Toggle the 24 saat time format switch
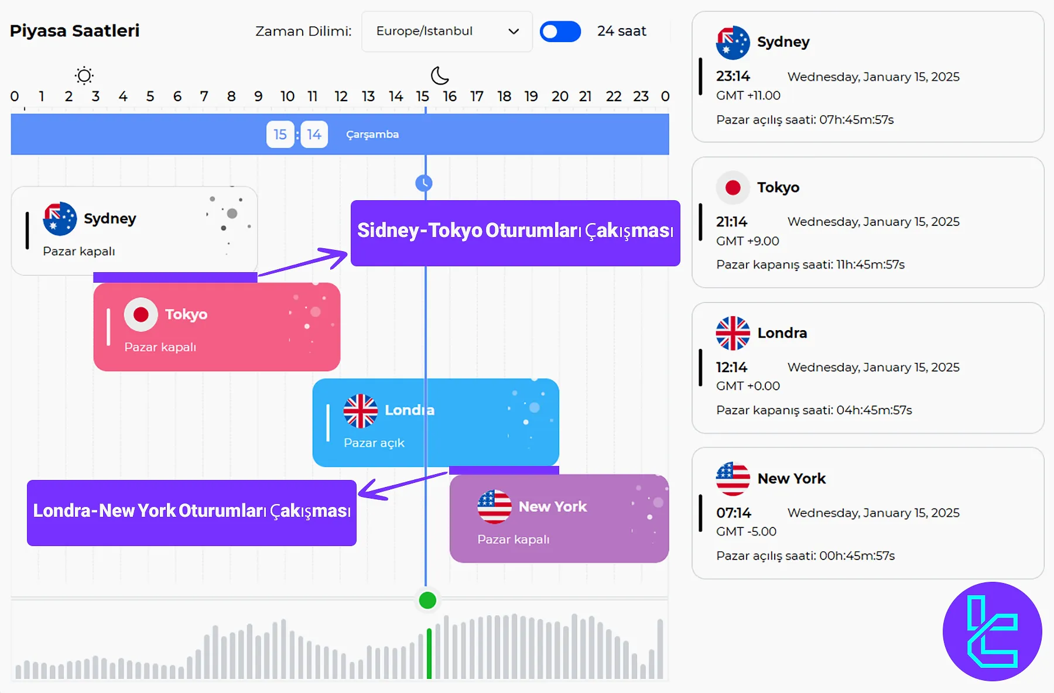This screenshot has height=693, width=1054. 560,32
